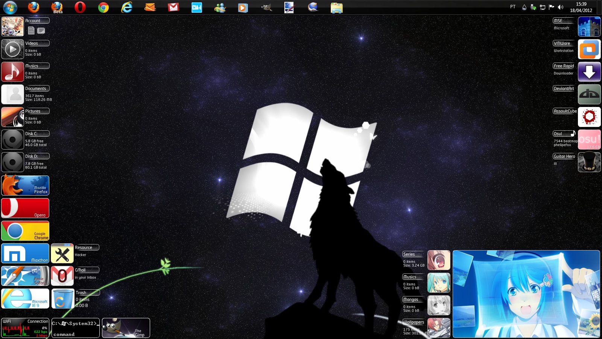This screenshot has height=339, width=602.
Task: Open Internet Explorer from the taskbar
Action: (127, 7)
